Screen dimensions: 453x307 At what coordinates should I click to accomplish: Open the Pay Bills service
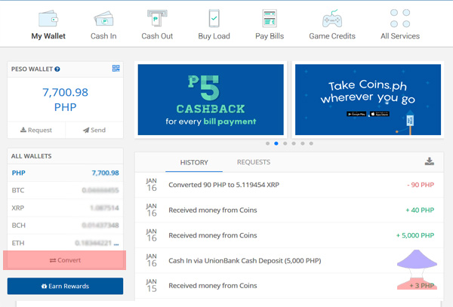[x=270, y=26]
